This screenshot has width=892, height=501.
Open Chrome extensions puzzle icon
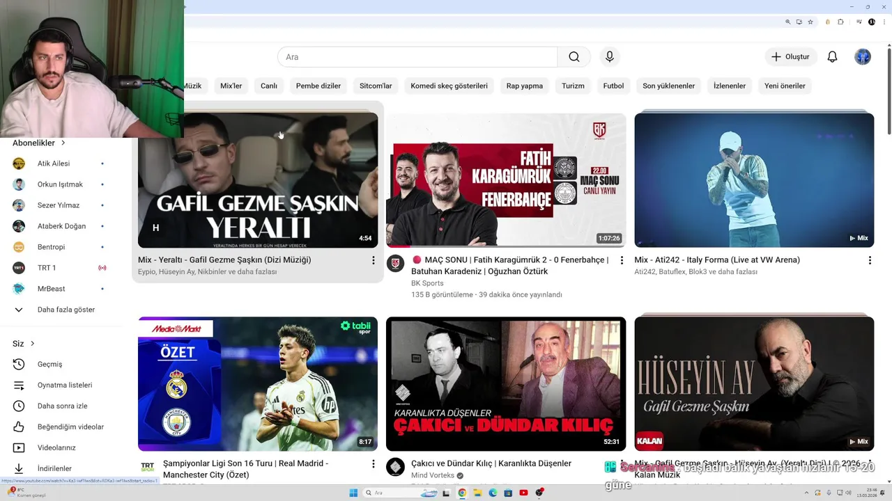[x=840, y=22]
